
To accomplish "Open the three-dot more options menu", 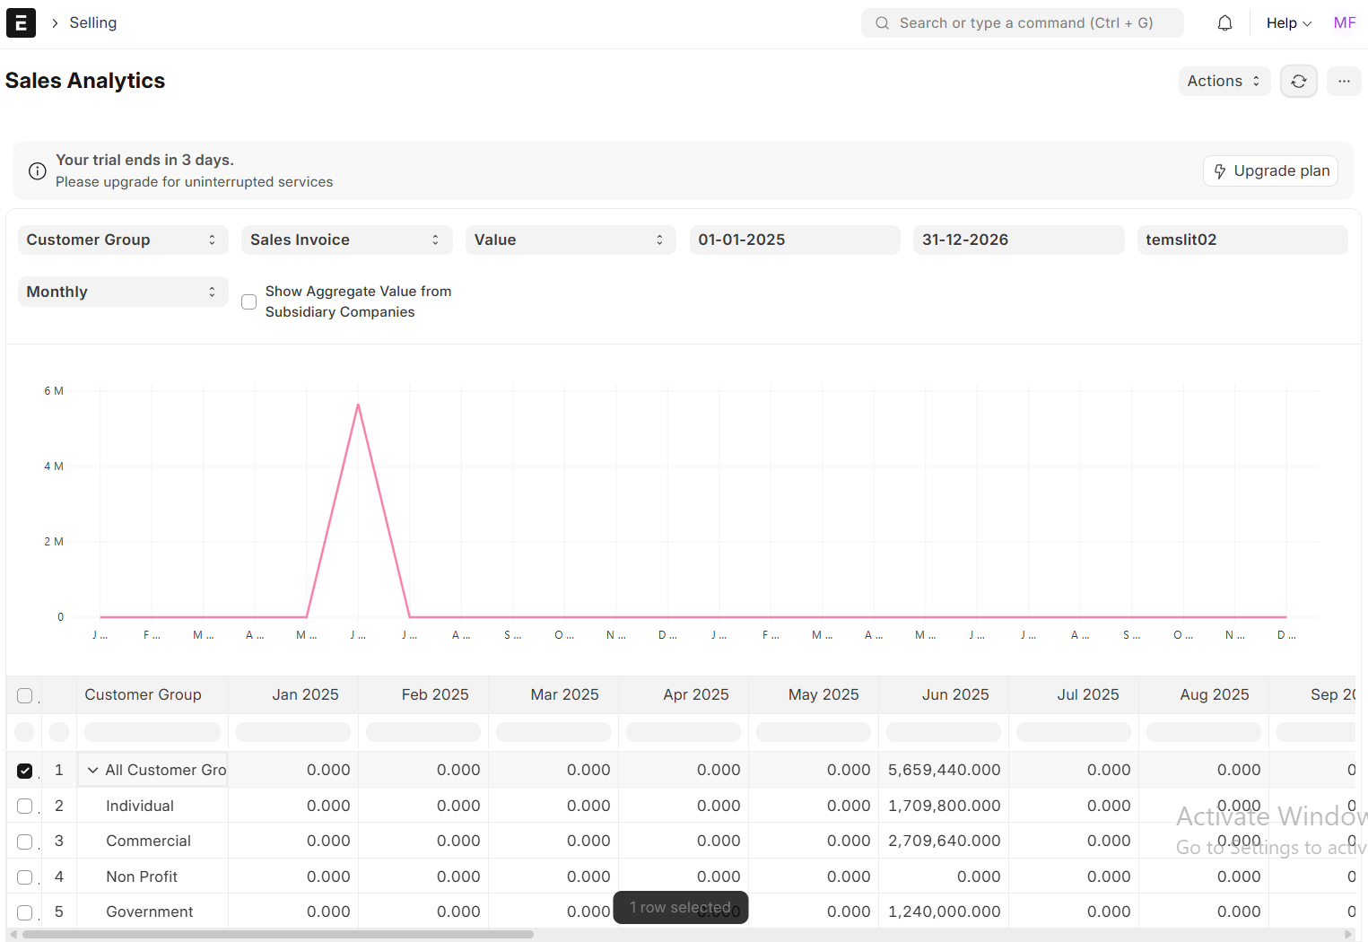I will (x=1344, y=82).
